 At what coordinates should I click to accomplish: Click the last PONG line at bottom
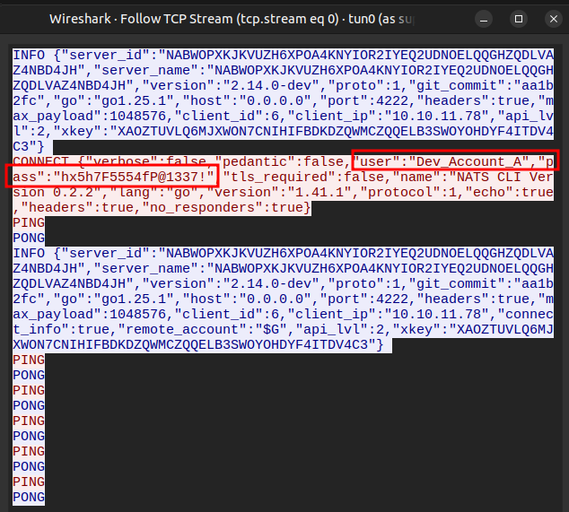(28, 497)
